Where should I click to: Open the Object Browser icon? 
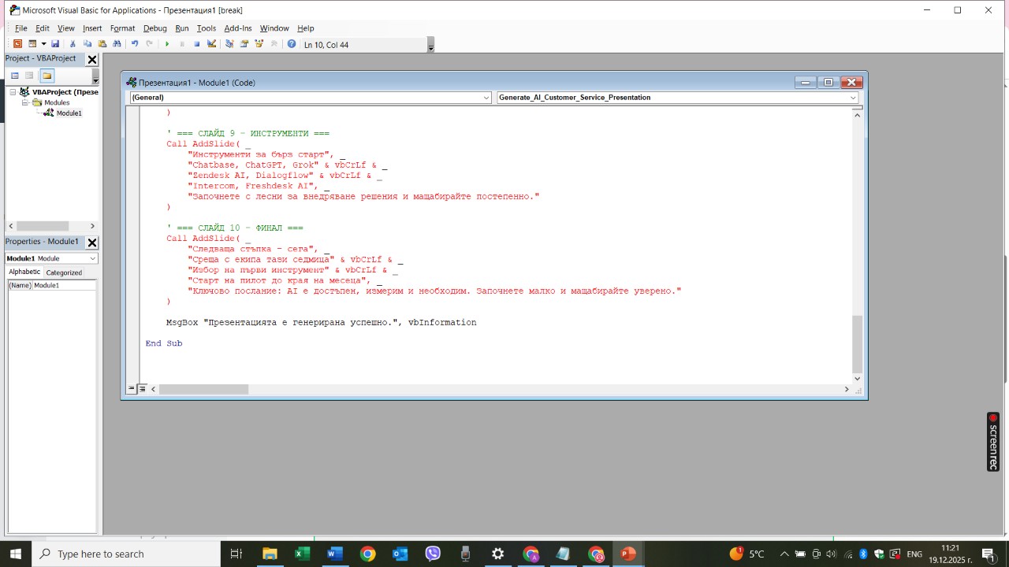(x=259, y=44)
